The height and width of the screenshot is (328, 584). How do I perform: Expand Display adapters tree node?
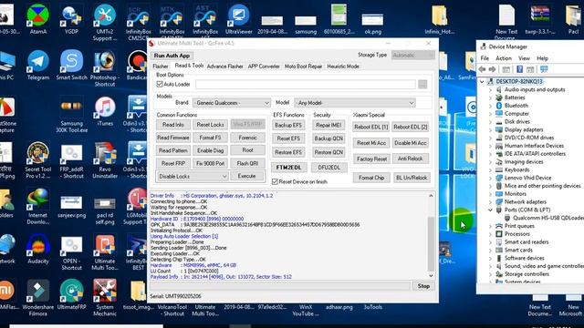coord(491,129)
